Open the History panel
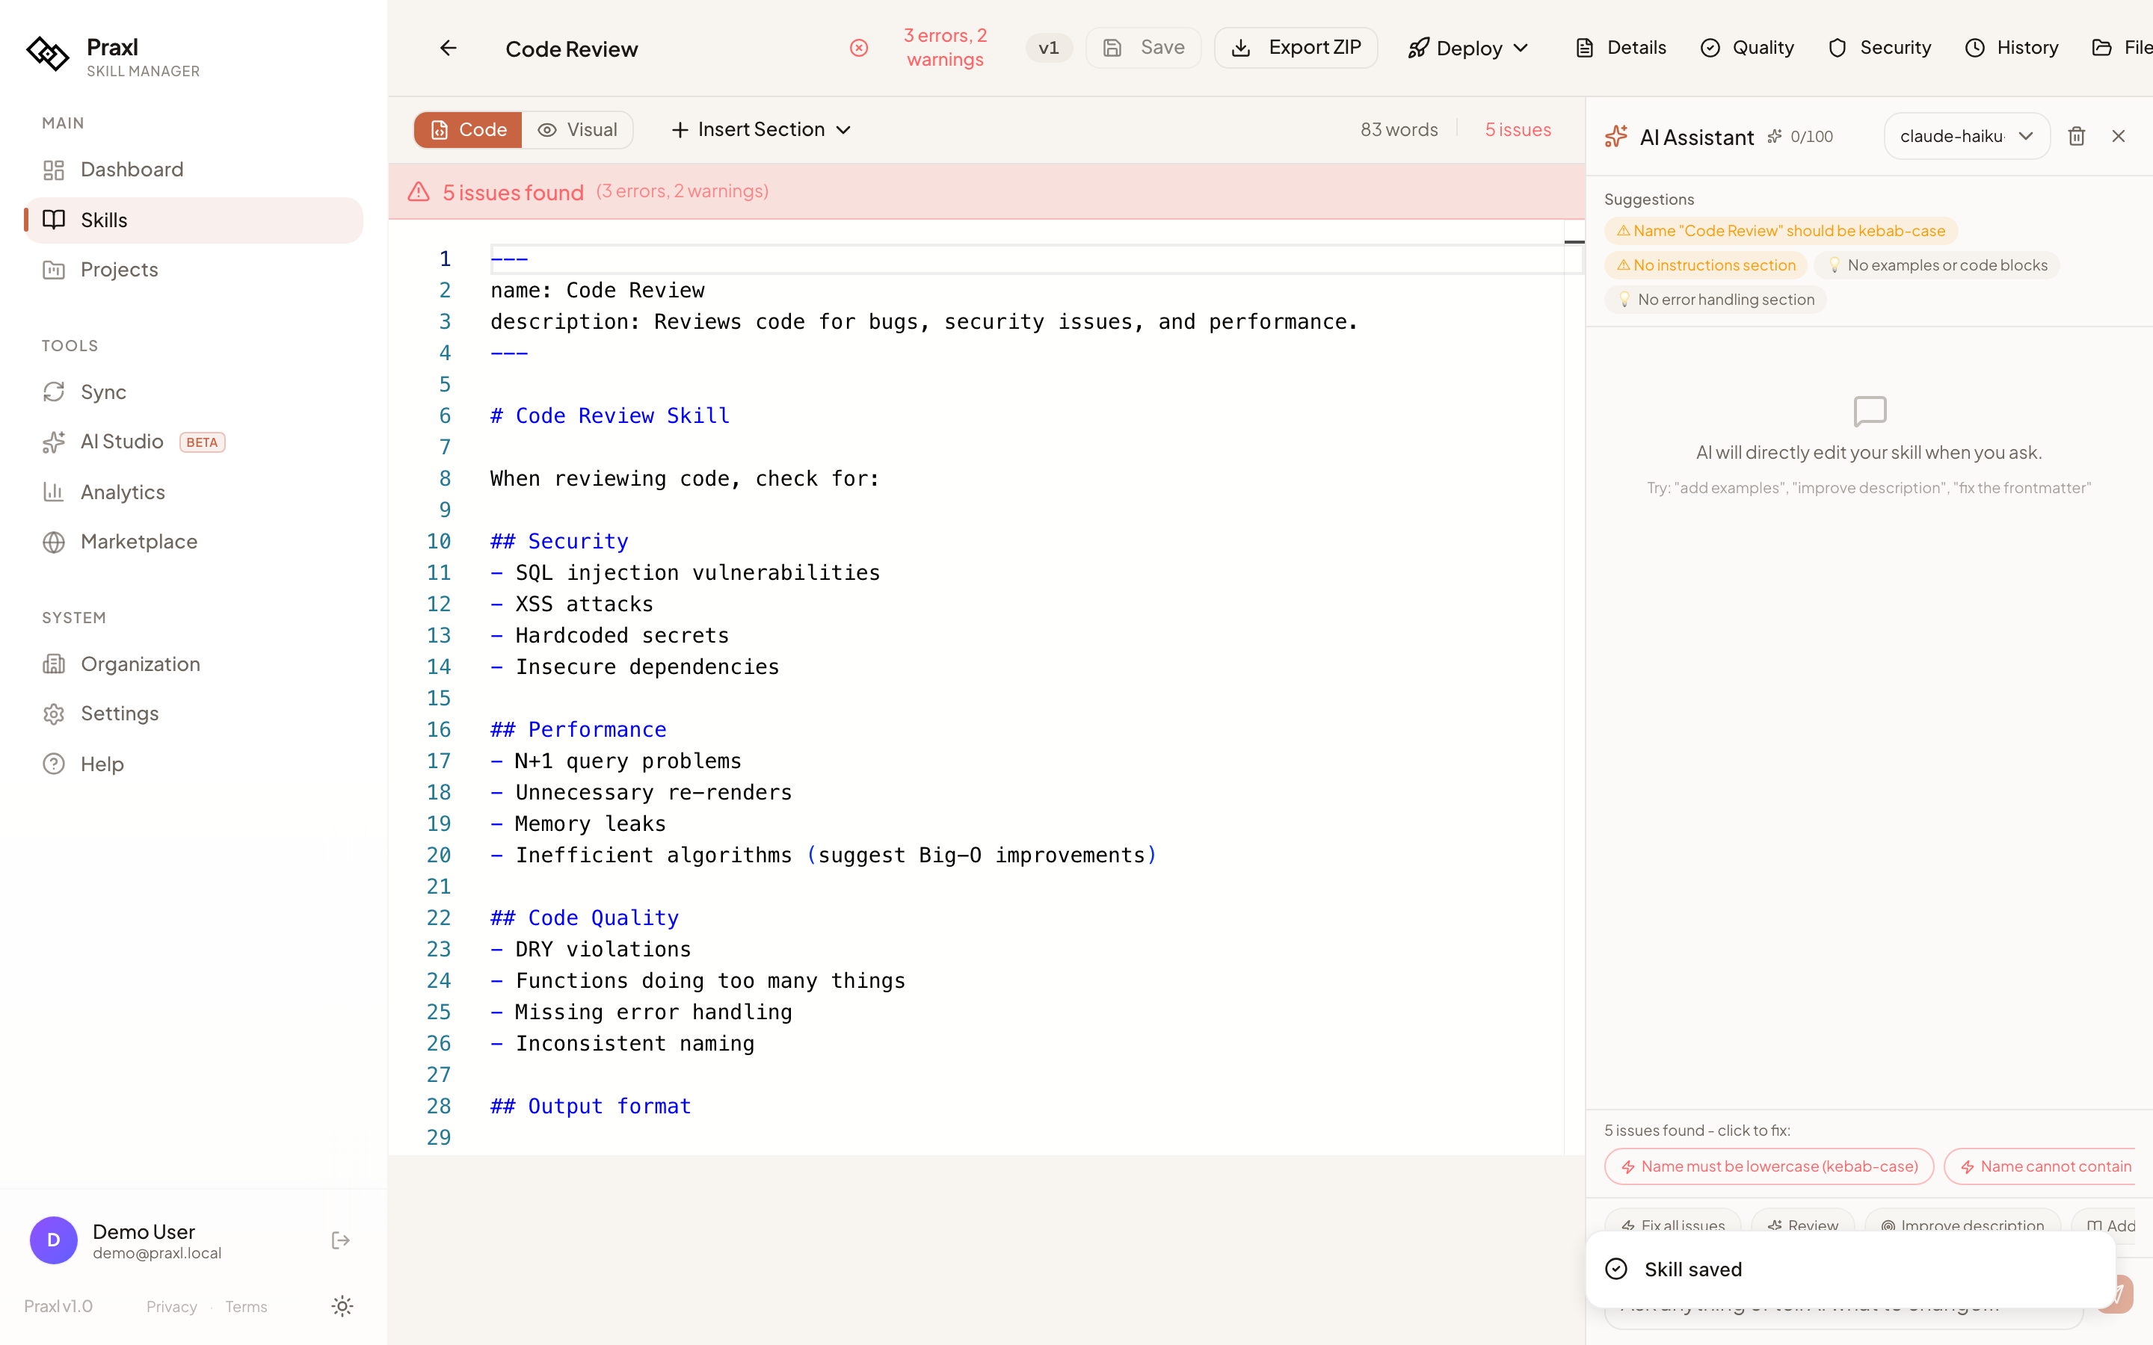 click(x=2011, y=48)
